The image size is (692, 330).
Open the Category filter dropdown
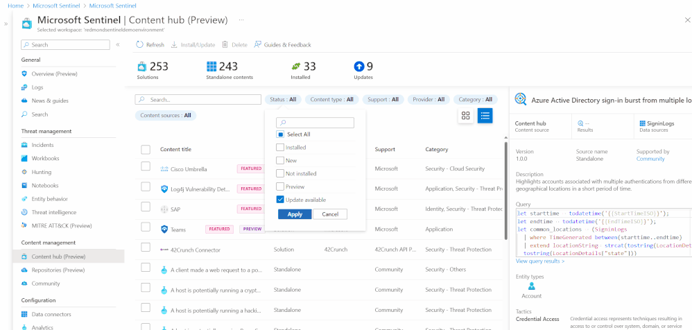pyautogui.click(x=475, y=100)
